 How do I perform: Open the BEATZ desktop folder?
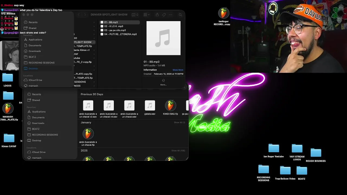302,173
